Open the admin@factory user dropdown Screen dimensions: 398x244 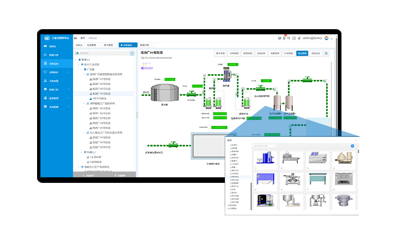[313, 38]
